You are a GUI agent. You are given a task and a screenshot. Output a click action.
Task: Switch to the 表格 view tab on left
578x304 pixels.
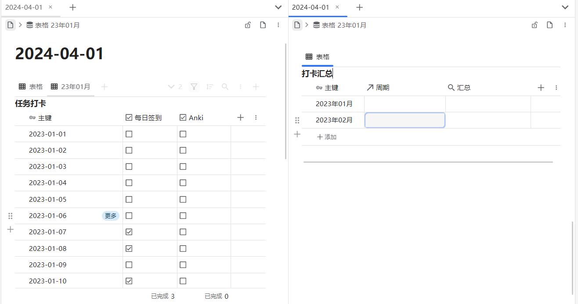click(x=31, y=87)
